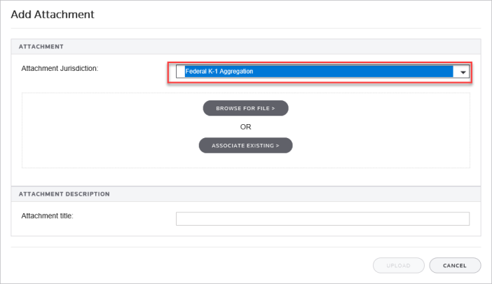Open the Attachment Jurisdiction dropdown arrow
The image size is (492, 284).
[463, 72]
